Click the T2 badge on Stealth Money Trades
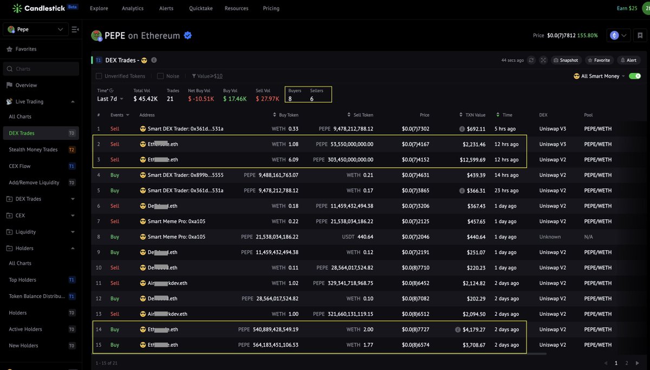650x370 pixels. (71, 150)
